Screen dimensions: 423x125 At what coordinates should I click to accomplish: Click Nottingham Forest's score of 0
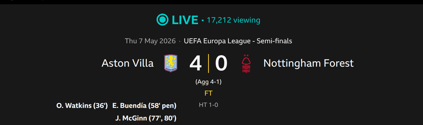coord(221,63)
